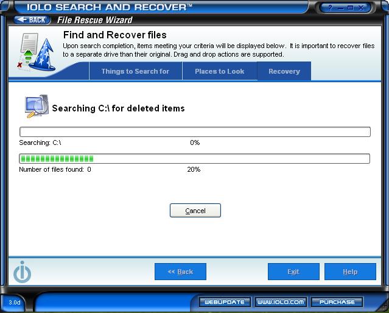
Task: Click the title bar help question mark
Action: pyautogui.click(x=330, y=7)
